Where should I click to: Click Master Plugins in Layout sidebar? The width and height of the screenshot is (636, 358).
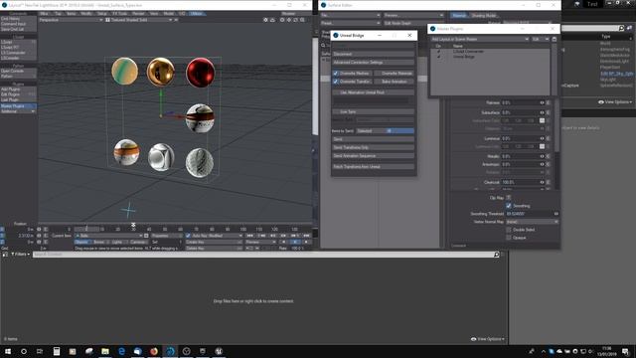(x=18, y=106)
